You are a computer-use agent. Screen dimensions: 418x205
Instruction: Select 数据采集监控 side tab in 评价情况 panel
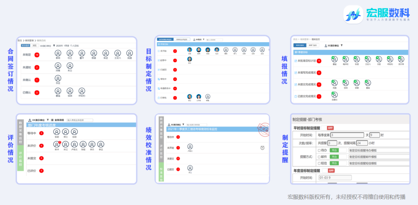pyautogui.click(x=20, y=132)
